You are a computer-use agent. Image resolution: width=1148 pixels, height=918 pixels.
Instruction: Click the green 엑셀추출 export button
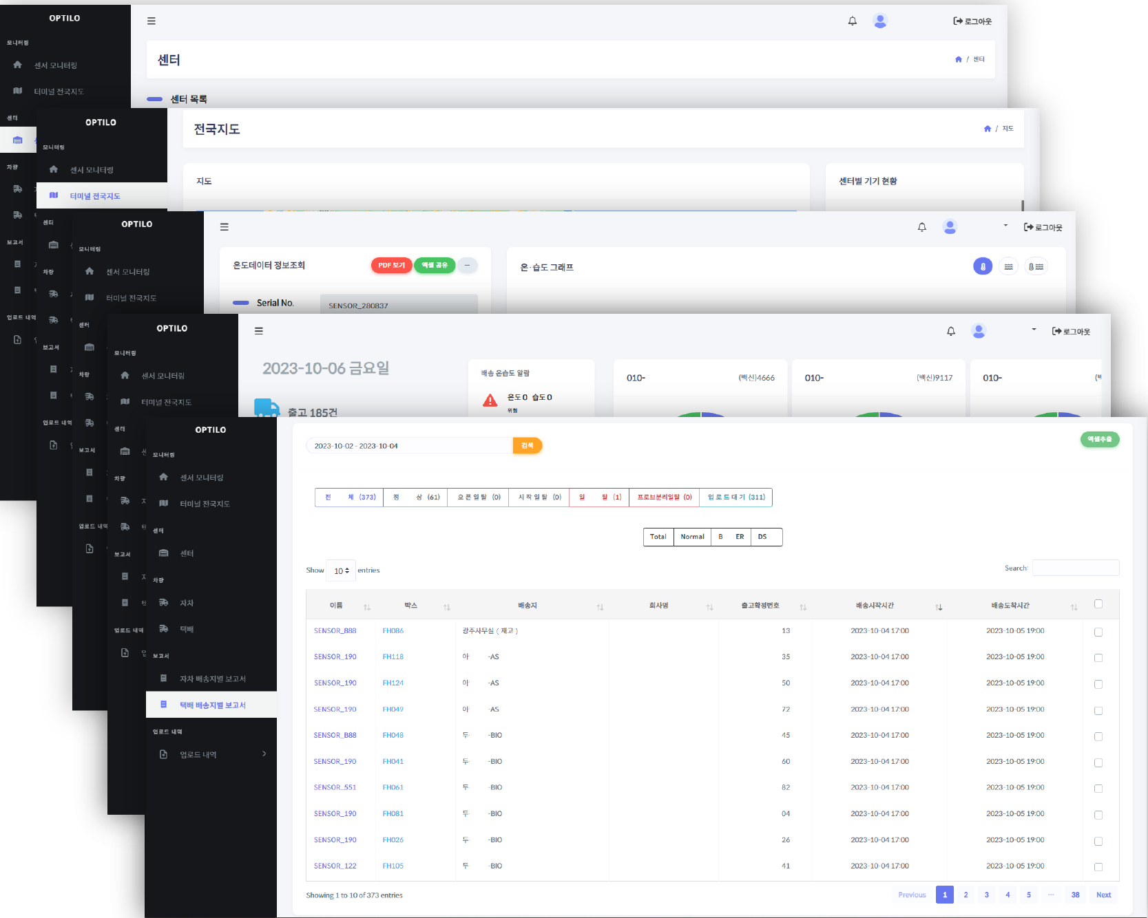[1100, 439]
